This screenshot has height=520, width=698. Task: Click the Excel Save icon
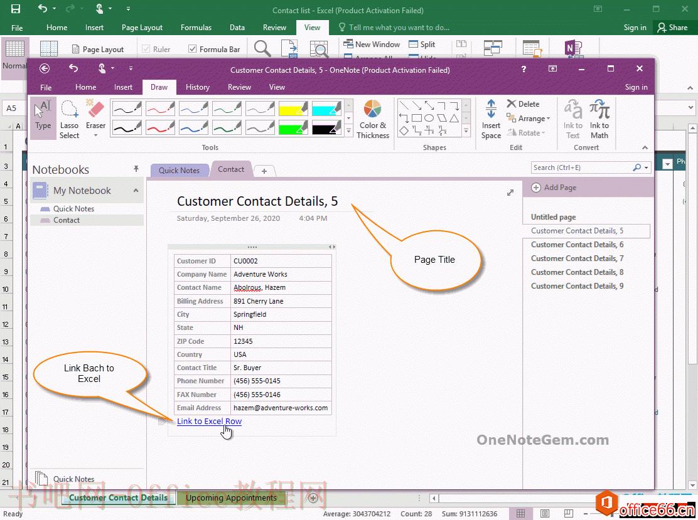click(x=16, y=9)
